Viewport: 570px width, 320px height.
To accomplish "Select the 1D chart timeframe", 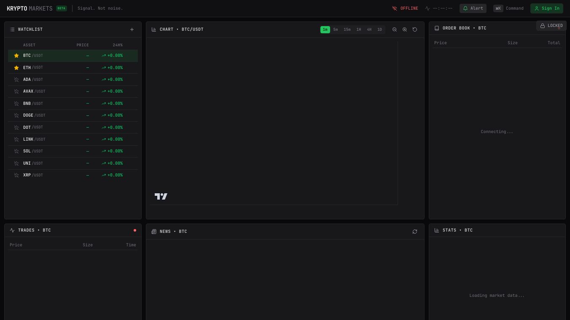I will tap(379, 29).
